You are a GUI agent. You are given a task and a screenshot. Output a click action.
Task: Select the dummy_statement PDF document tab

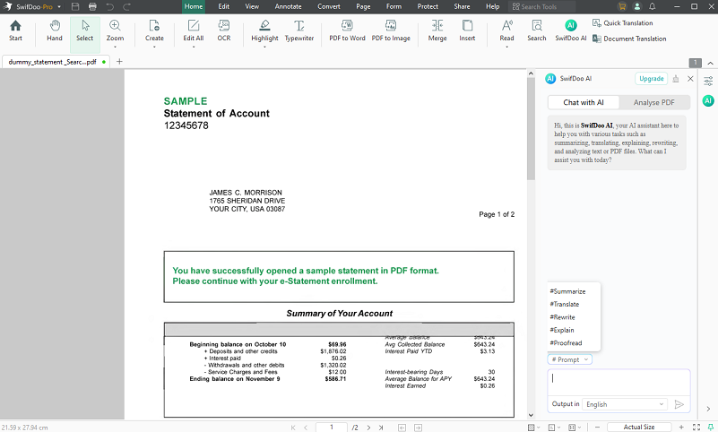(56, 62)
